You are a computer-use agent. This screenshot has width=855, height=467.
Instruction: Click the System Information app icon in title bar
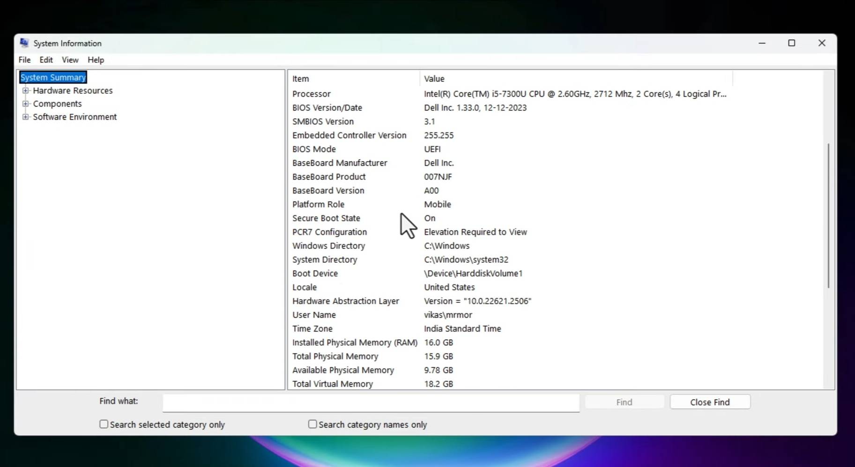[x=24, y=43]
